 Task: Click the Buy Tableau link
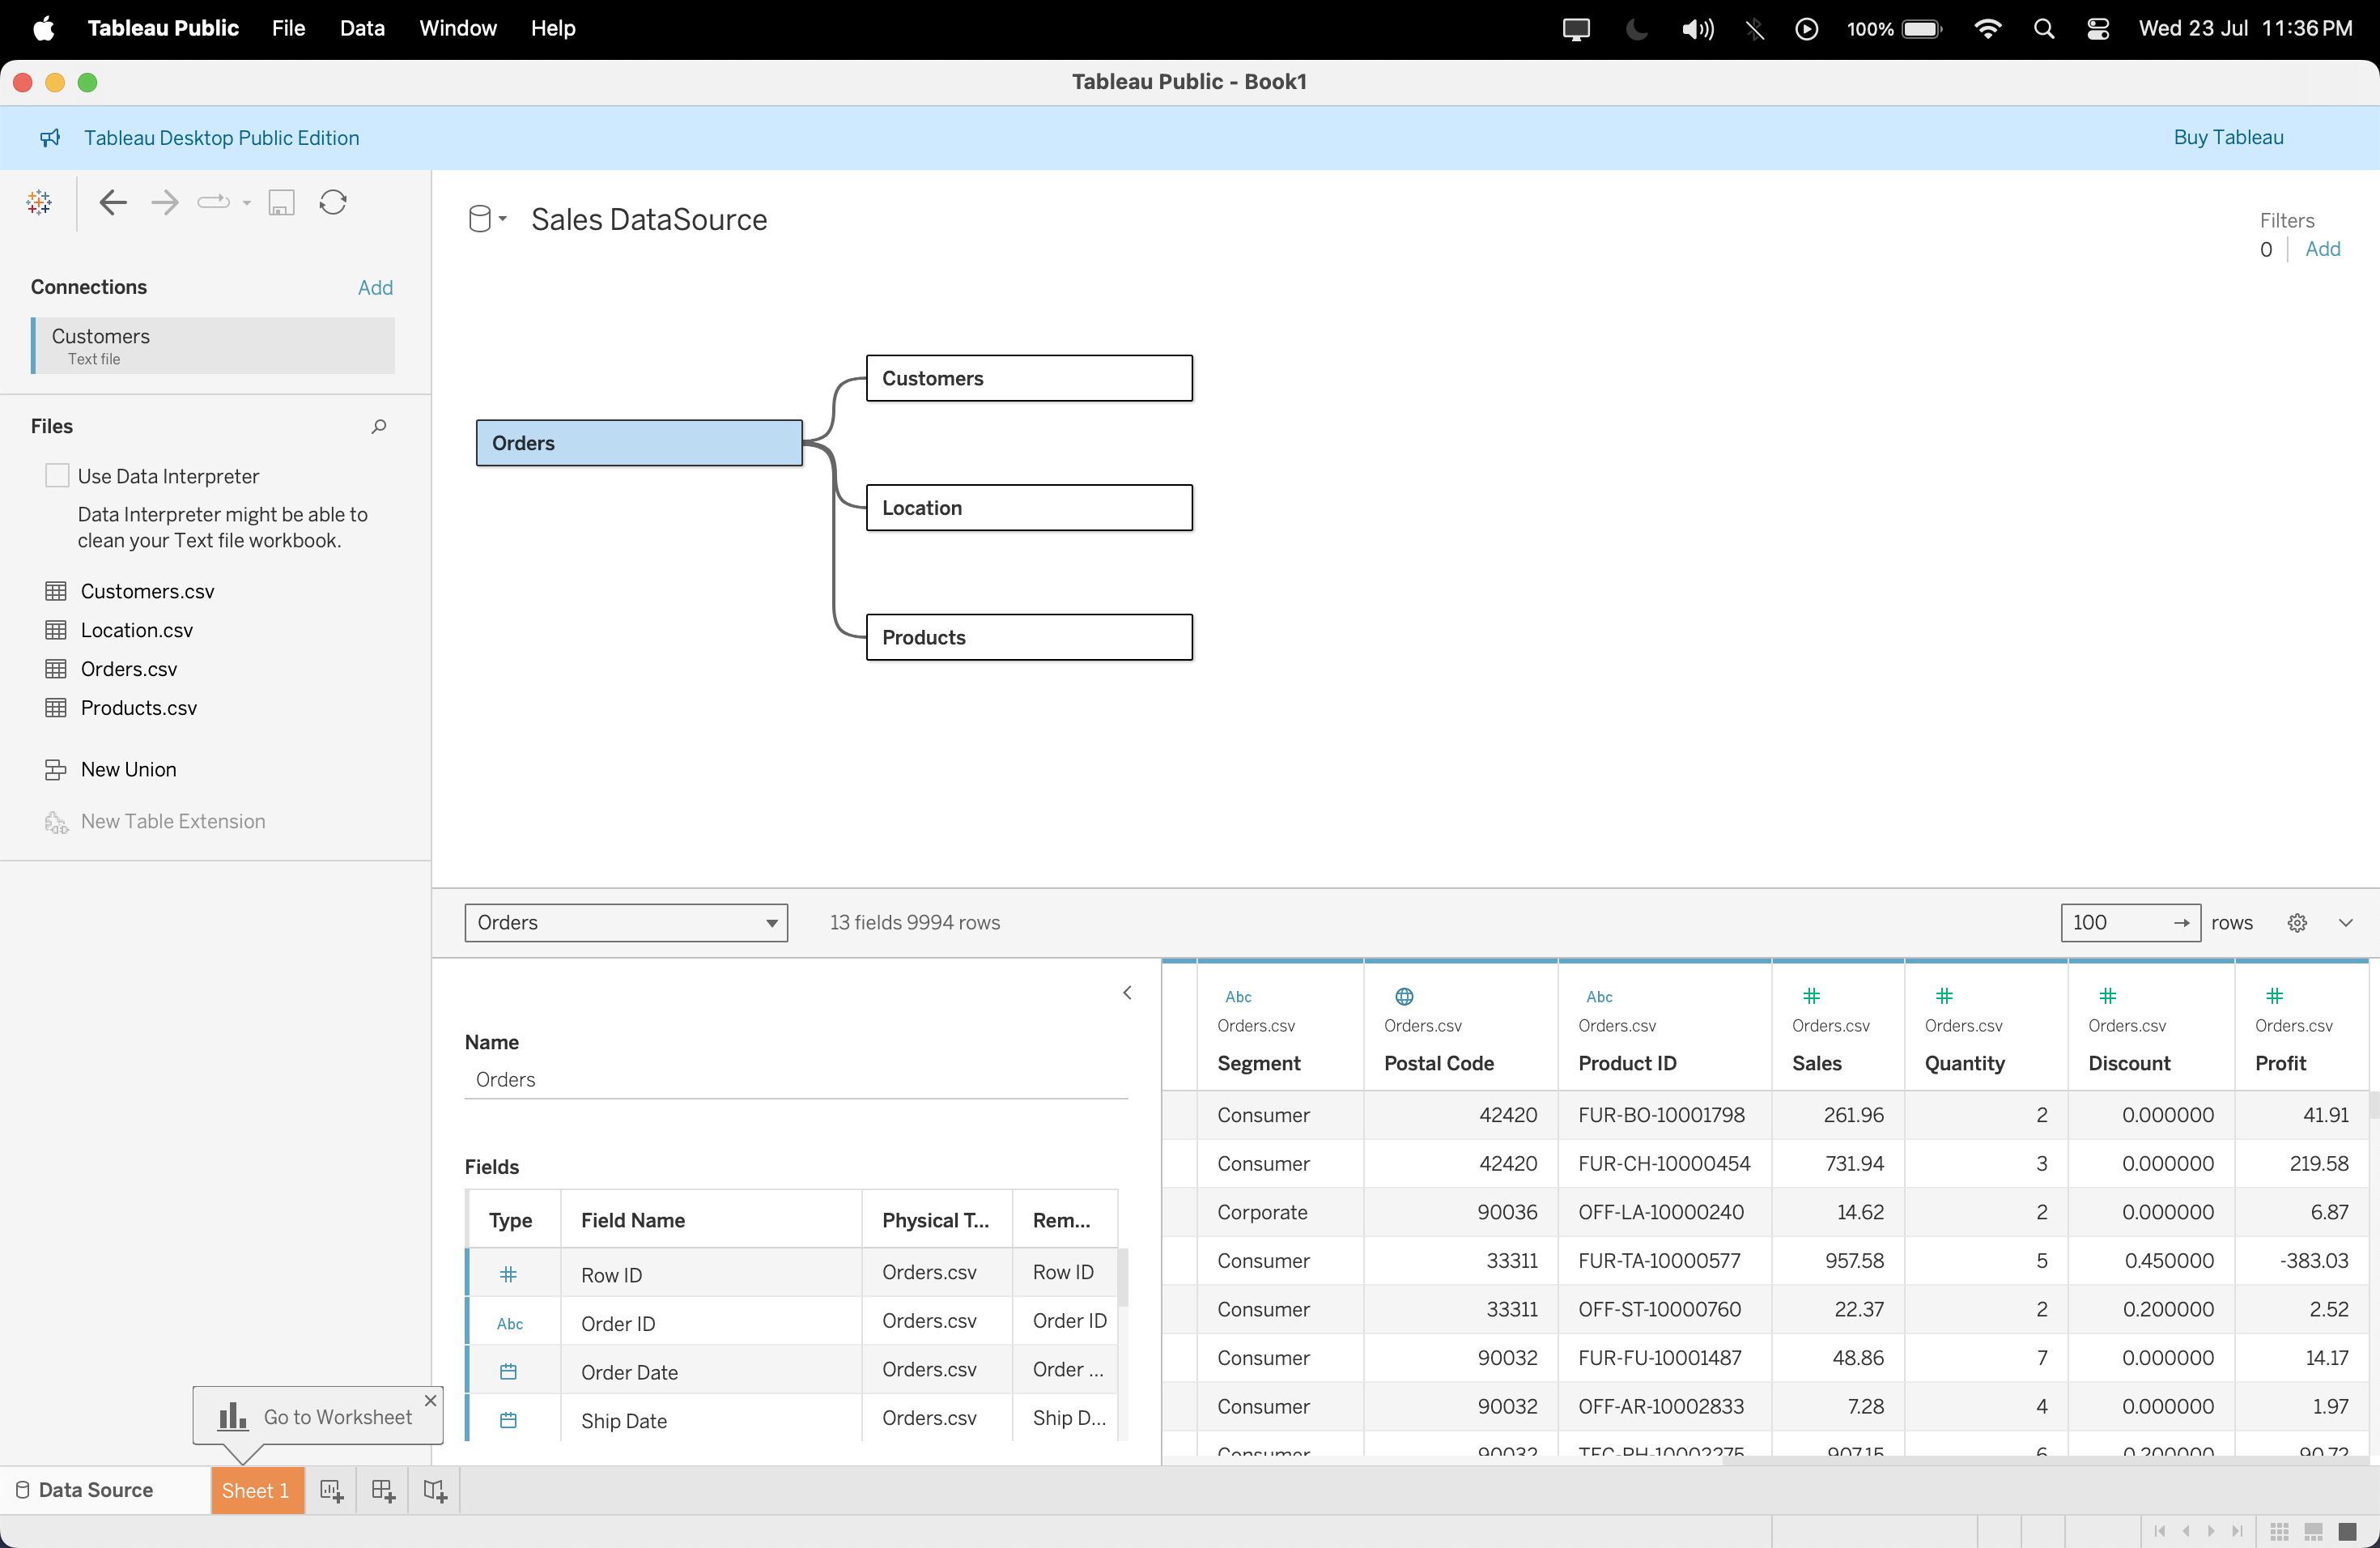[2228, 138]
